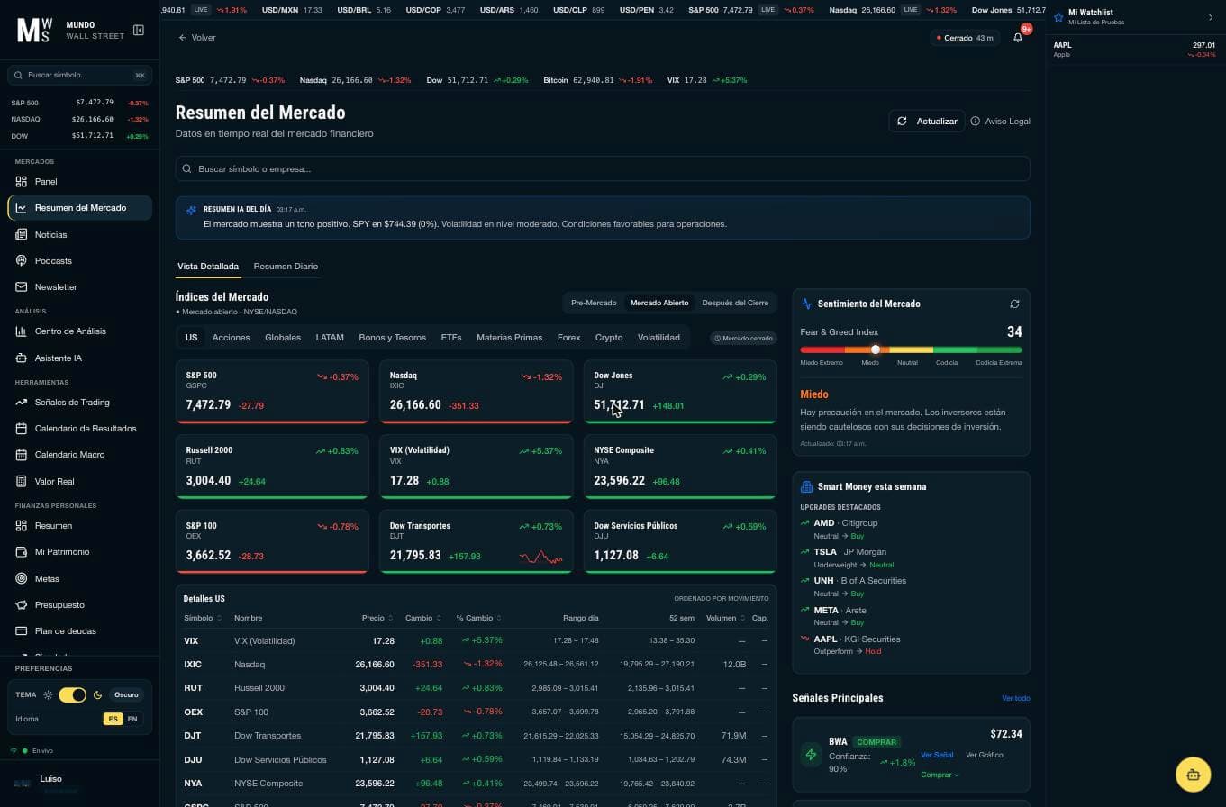Toggle the dark theme switch
Viewport: 1226px width, 807px height.
click(73, 694)
